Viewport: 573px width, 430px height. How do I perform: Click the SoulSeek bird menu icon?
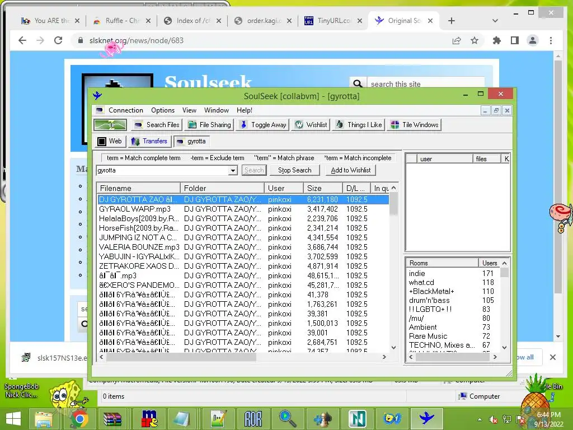click(97, 96)
